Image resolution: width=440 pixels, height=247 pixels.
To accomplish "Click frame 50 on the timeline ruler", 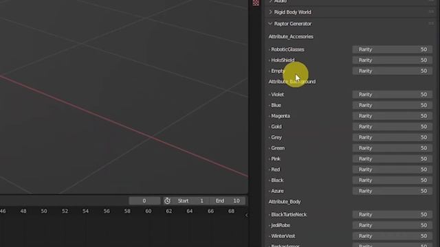I will click(44, 211).
